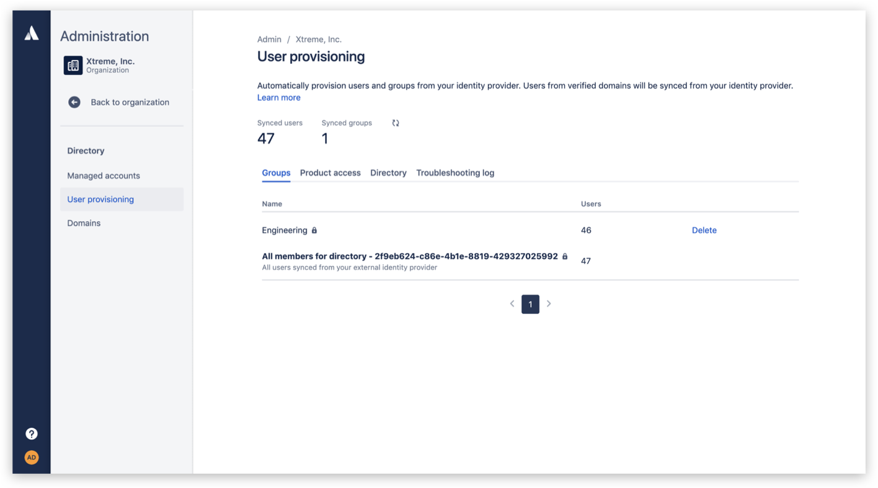Image resolution: width=878 pixels, height=488 pixels.
Task: Switch to the Product access tab
Action: click(x=330, y=173)
